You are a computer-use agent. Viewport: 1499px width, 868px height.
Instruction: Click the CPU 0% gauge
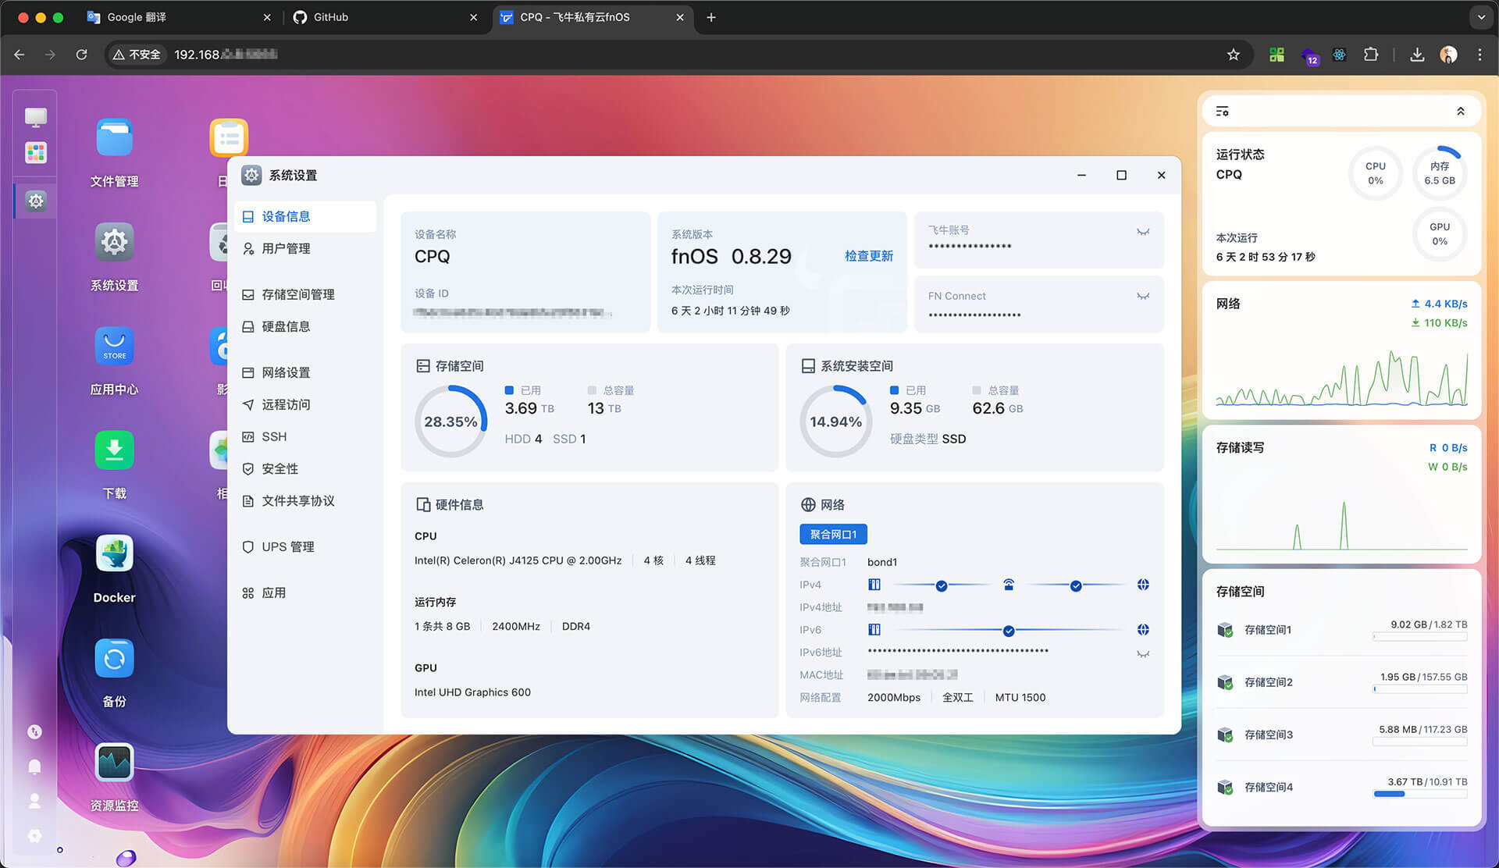1375,173
